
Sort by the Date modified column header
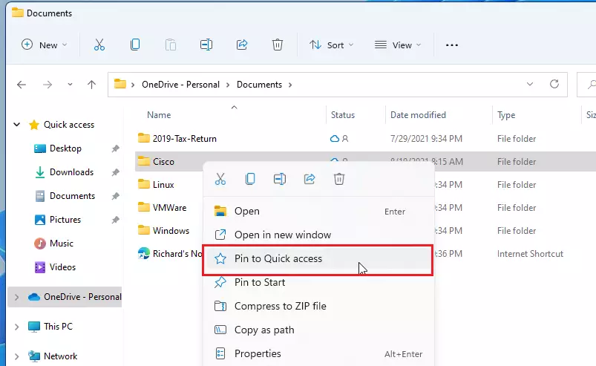click(418, 115)
